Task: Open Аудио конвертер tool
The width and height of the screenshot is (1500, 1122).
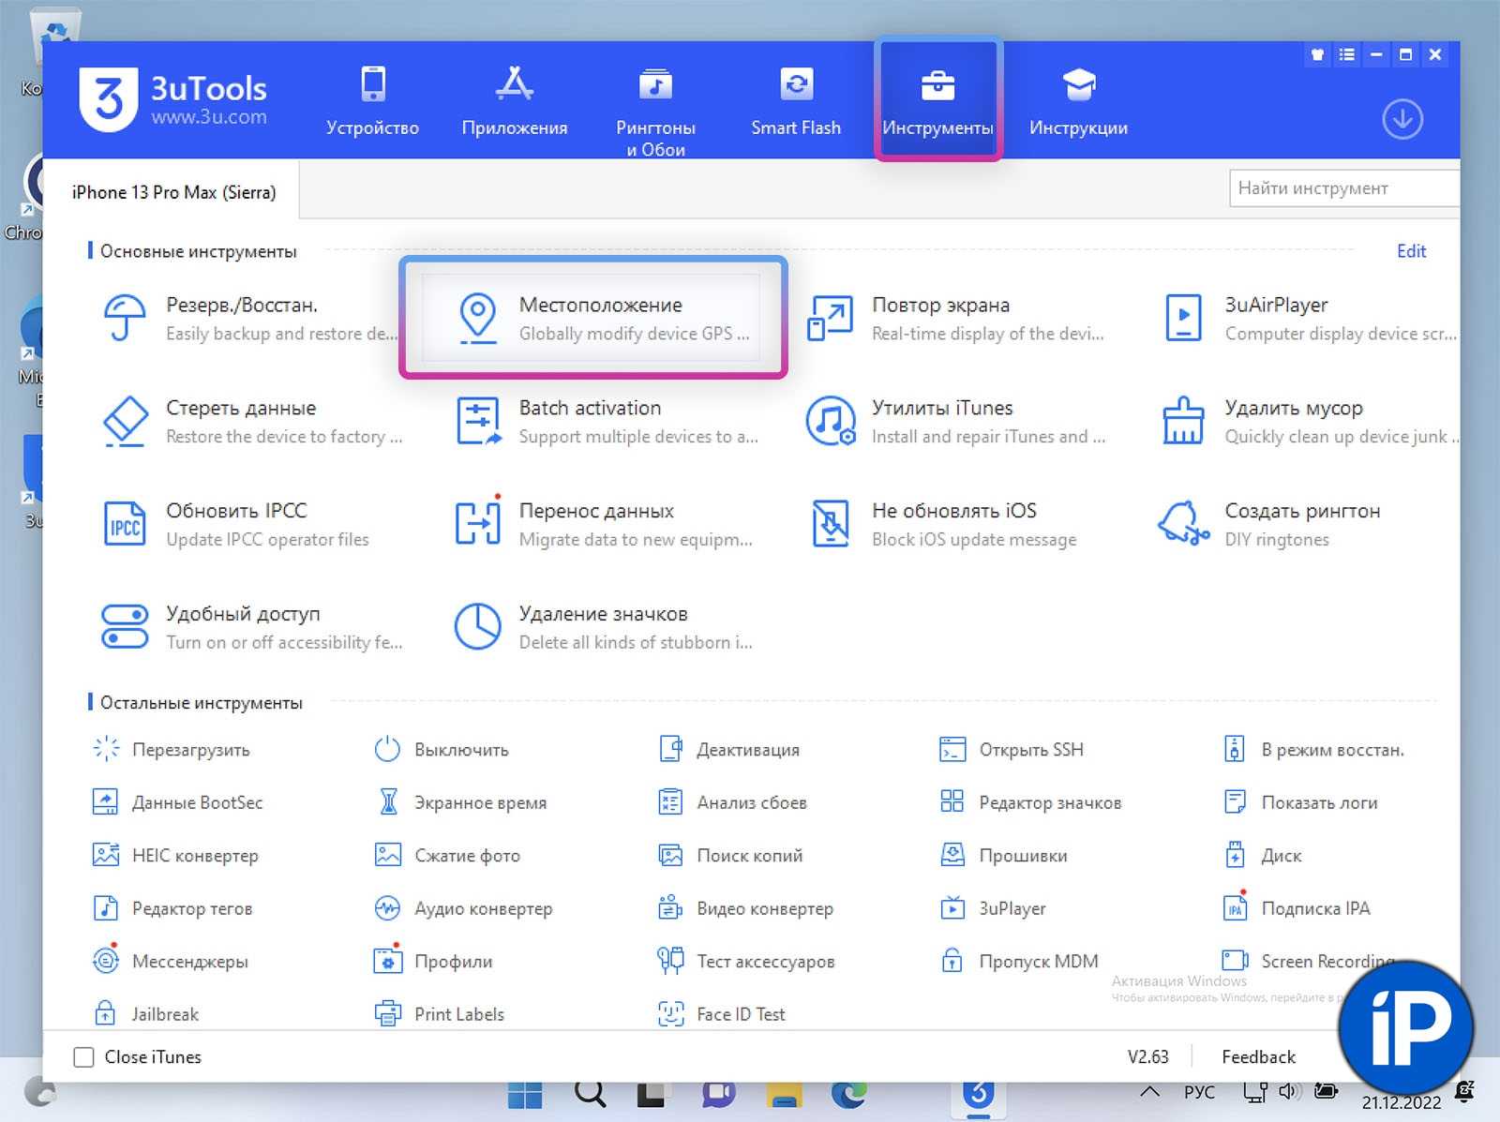Action: 463,908
